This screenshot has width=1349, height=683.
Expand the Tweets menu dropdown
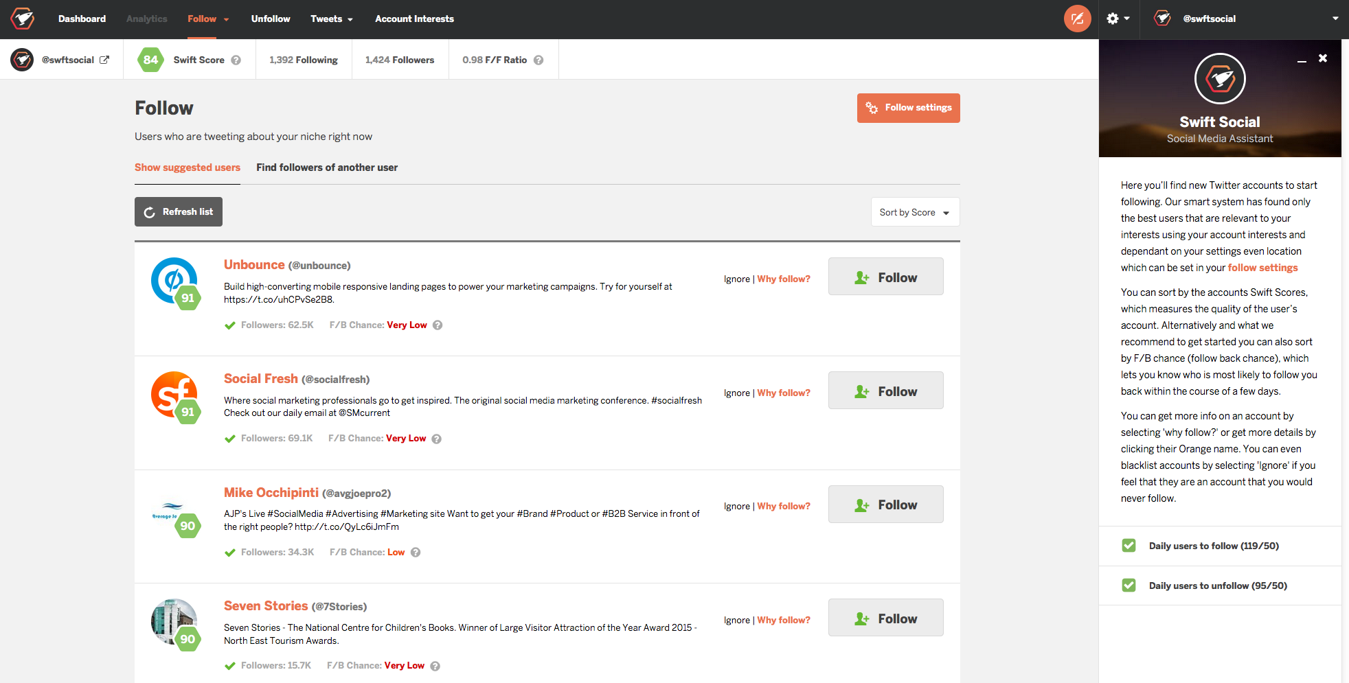pyautogui.click(x=332, y=19)
